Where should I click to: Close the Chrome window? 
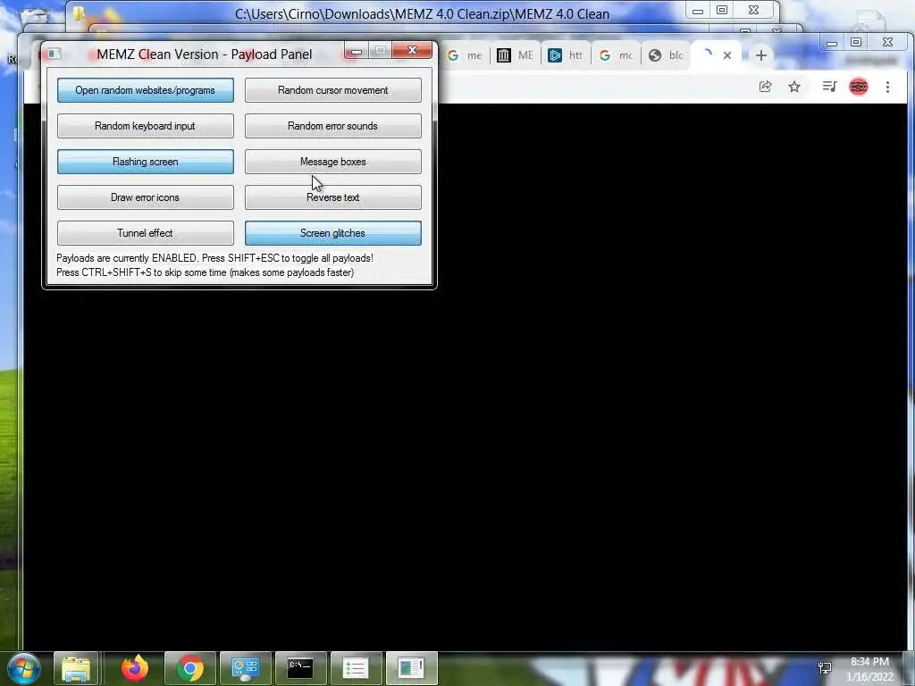coord(887,42)
